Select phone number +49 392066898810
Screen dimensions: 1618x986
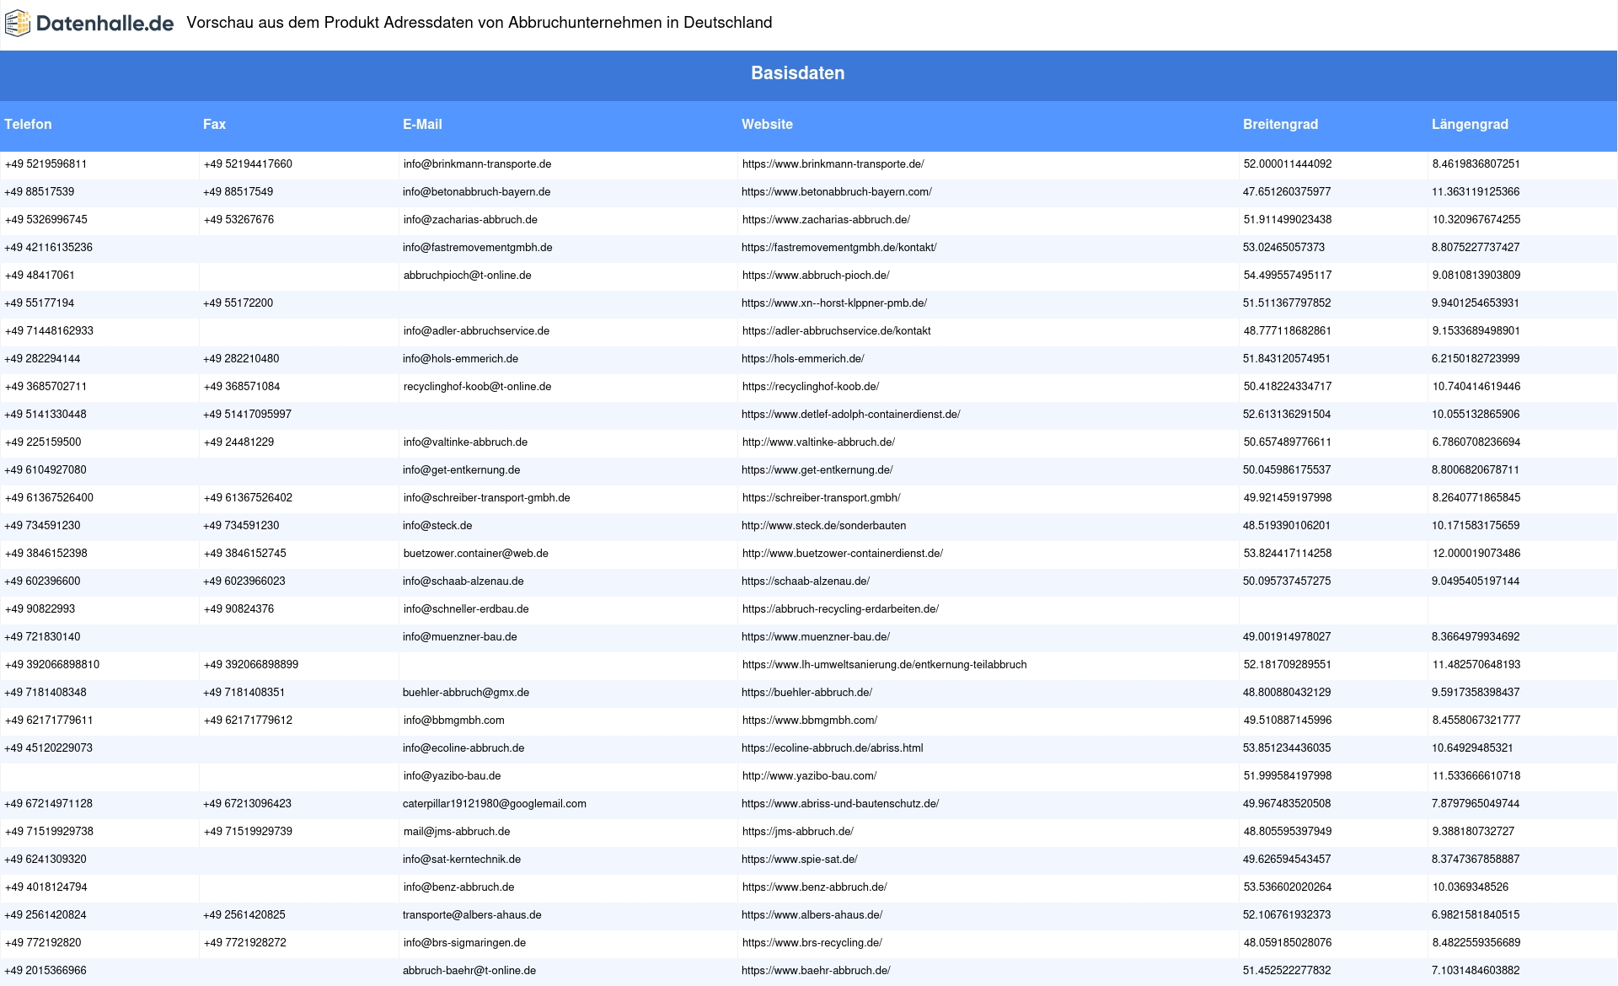click(52, 665)
